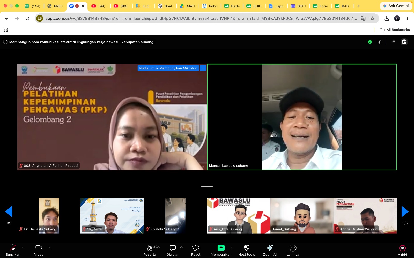The width and height of the screenshot is (414, 258).
Task: Open the Zoom AI companion
Action: coord(270,250)
